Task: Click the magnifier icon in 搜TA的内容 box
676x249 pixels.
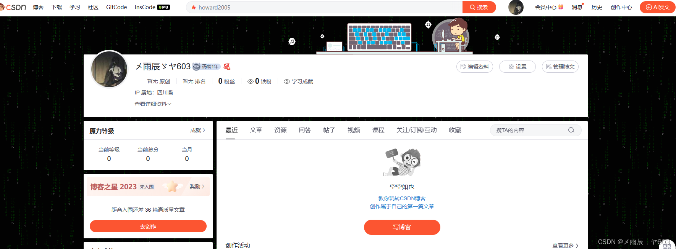Action: pos(571,130)
